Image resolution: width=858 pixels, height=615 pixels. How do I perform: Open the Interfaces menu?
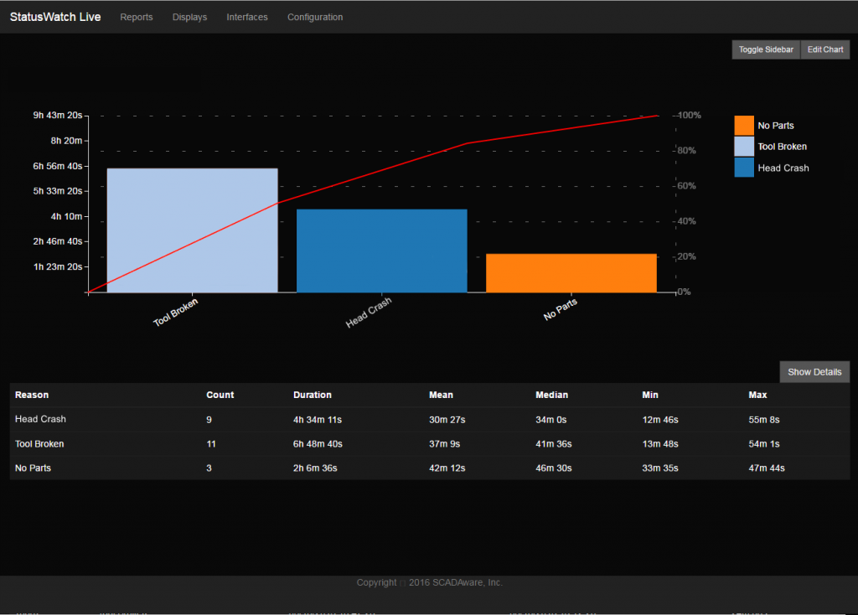coord(246,17)
